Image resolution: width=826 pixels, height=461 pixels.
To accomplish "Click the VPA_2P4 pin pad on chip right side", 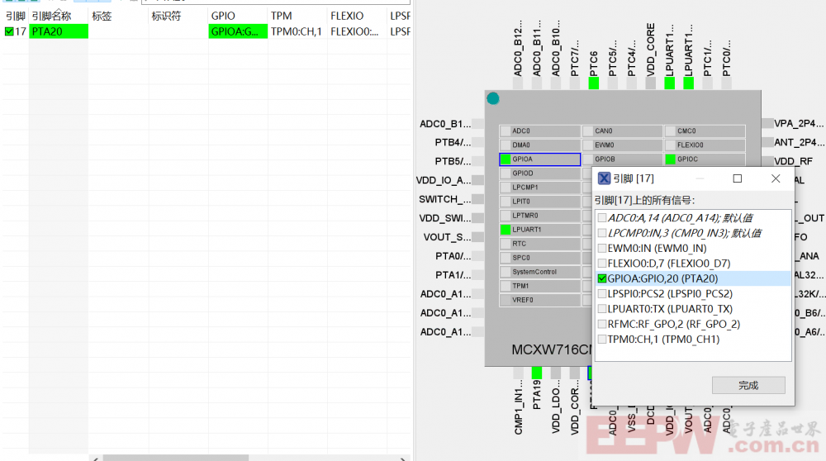I will (767, 123).
